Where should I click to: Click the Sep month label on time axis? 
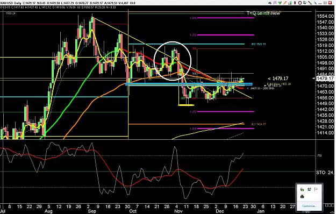pyautogui.click(x=92, y=211)
